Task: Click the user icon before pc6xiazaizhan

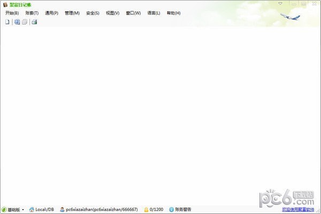Action: coord(62,210)
